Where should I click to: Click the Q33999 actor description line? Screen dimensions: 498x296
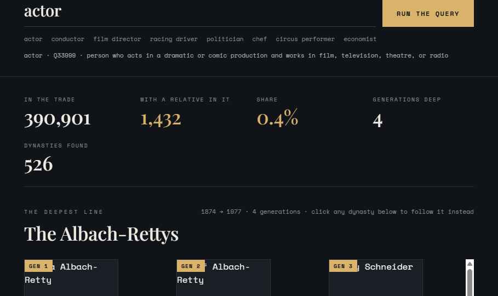click(x=236, y=55)
